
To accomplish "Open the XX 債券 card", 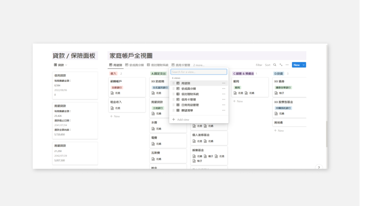I will (x=289, y=87).
